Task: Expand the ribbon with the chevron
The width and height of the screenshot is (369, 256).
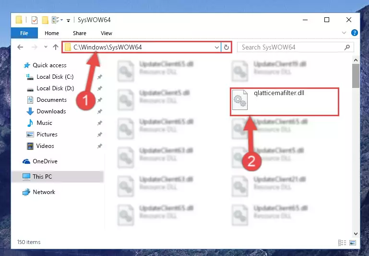Action: coord(344,33)
